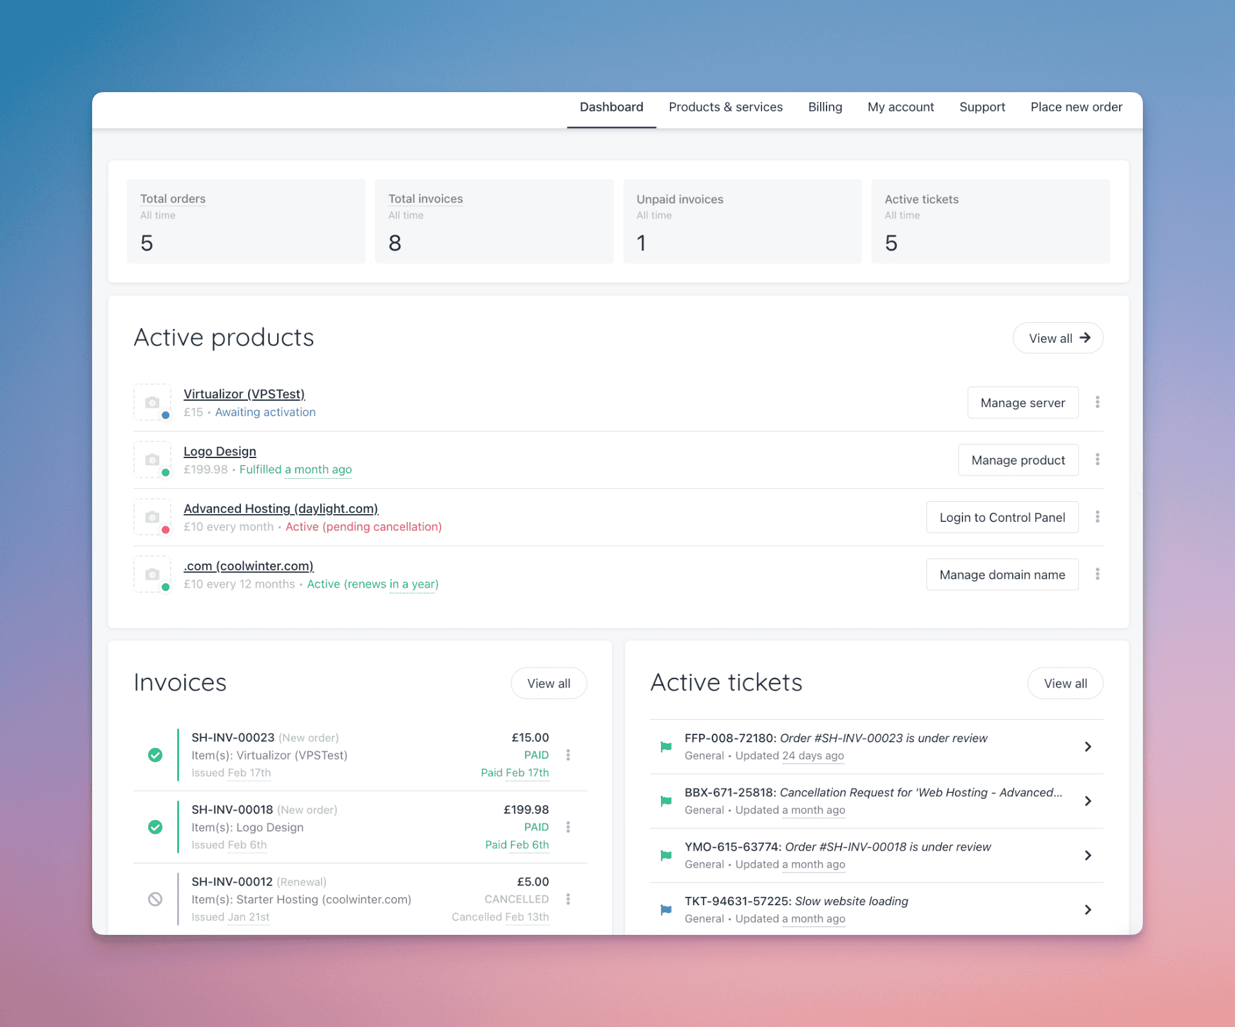Switch to Products & services tab
The image size is (1235, 1027).
(x=725, y=107)
